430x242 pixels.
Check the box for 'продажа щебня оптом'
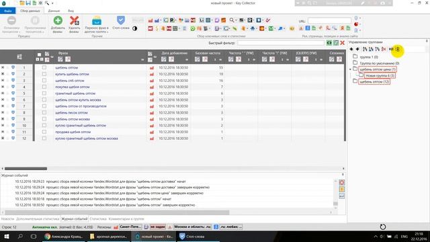coord(44,132)
